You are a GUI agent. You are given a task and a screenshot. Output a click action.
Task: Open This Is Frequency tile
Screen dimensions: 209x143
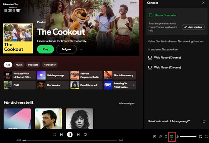(120, 75)
